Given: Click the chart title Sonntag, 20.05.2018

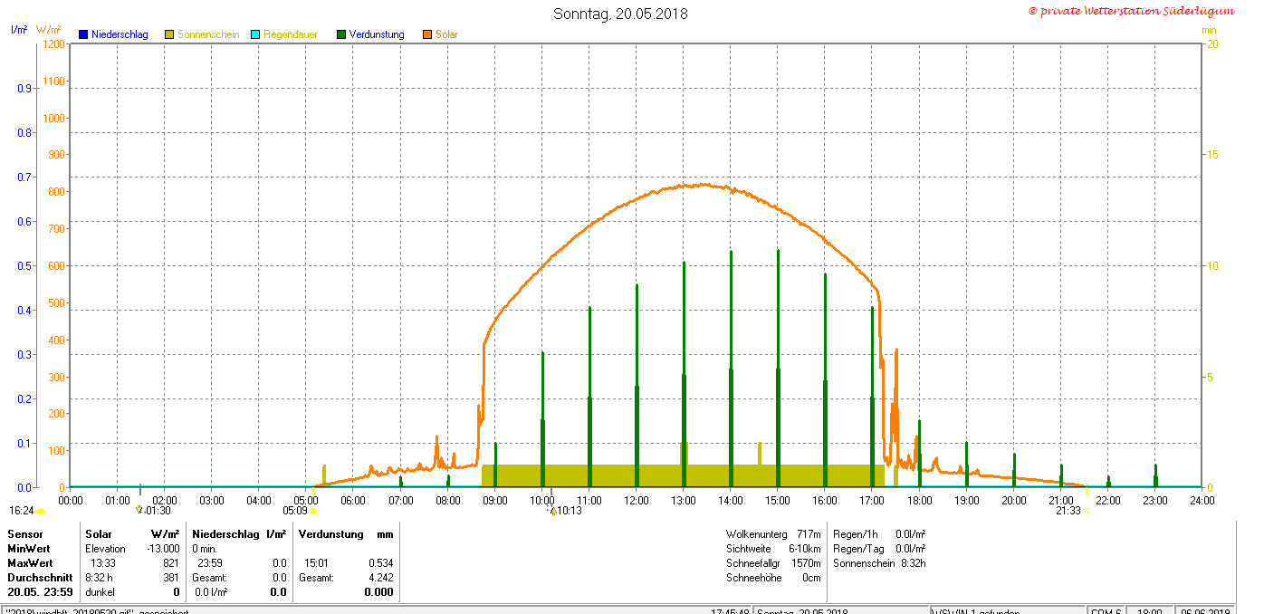Looking at the screenshot, I should coord(620,14).
